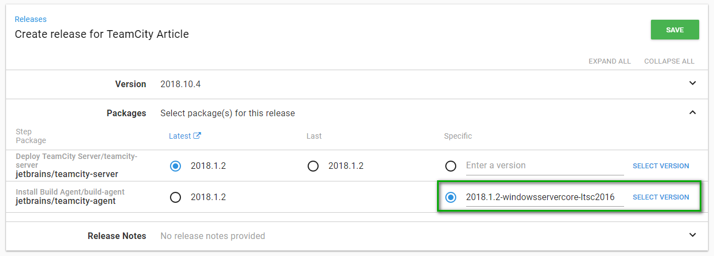Viewport: 714px width, 256px height.
Task: Collapse the Packages section chevron
Action: (x=692, y=113)
